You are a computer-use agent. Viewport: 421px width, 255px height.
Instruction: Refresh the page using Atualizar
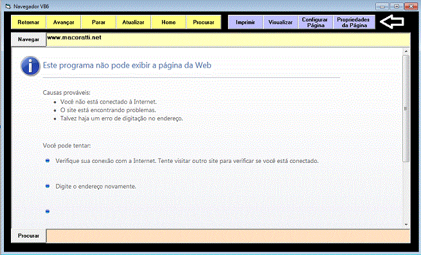(x=134, y=22)
